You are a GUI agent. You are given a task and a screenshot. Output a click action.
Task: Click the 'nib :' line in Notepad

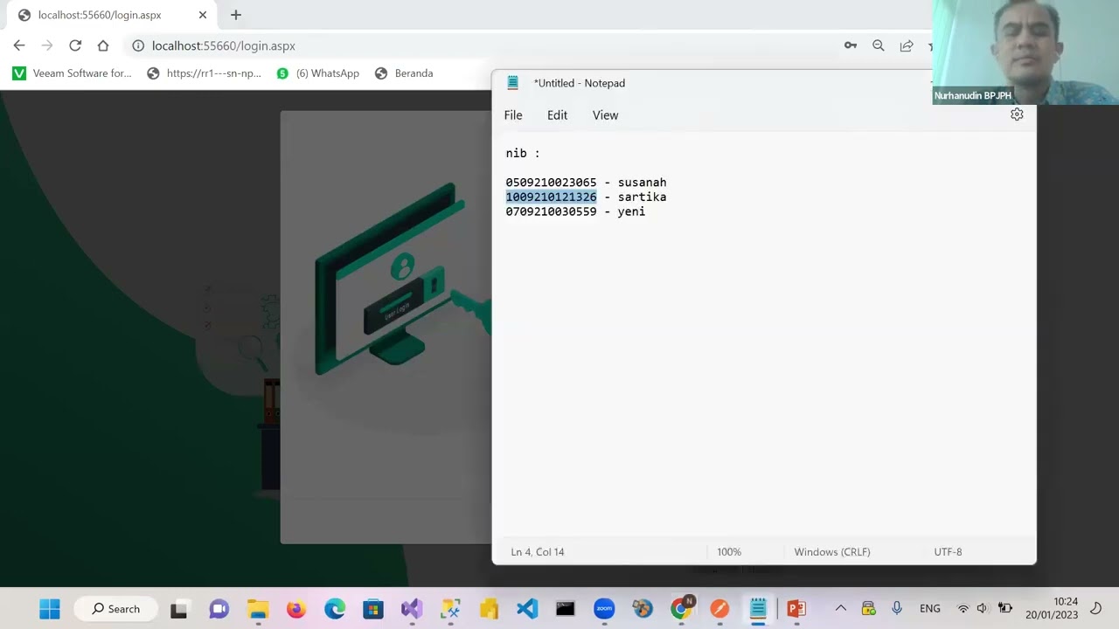point(523,153)
